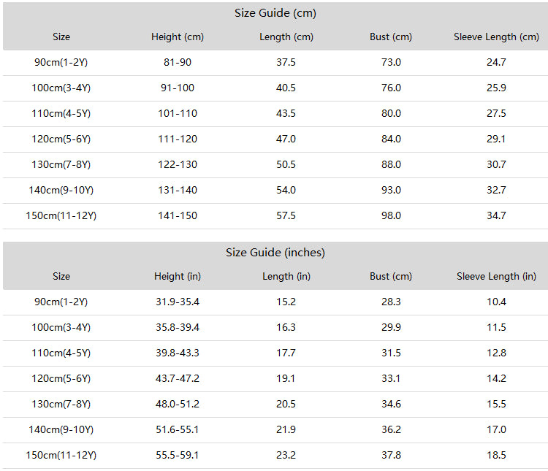
Task: Click the 25.9 sleeve length cell
Action: [x=496, y=88]
